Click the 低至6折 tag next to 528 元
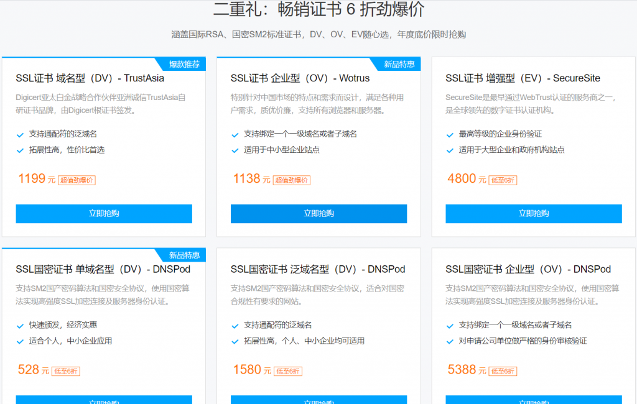 tap(66, 372)
